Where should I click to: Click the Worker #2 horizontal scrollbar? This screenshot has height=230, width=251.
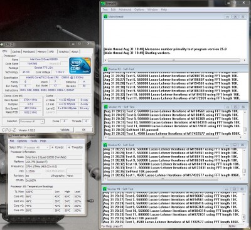point(163,179)
